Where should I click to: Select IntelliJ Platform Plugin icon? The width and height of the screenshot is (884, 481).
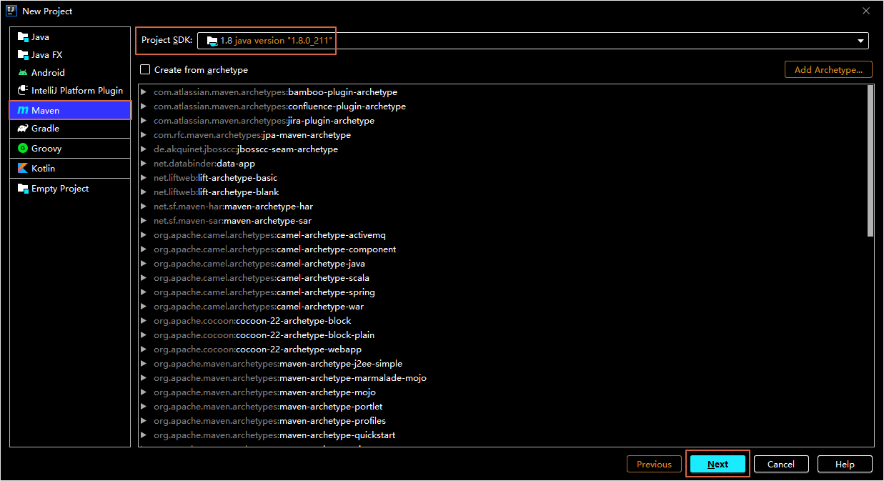click(23, 91)
